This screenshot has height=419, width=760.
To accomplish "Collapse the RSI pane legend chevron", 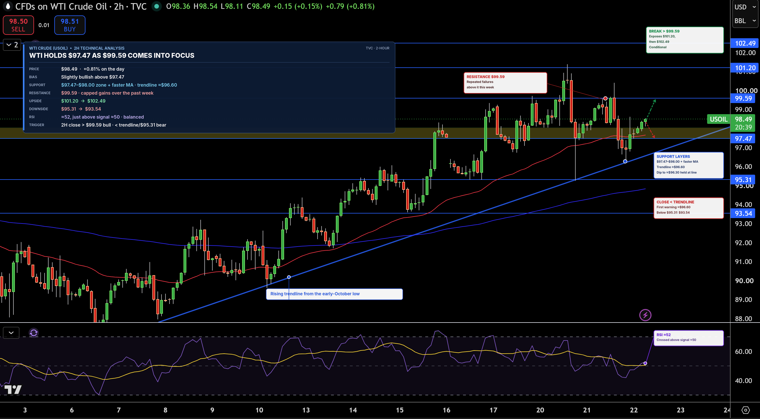I will (x=11, y=333).
